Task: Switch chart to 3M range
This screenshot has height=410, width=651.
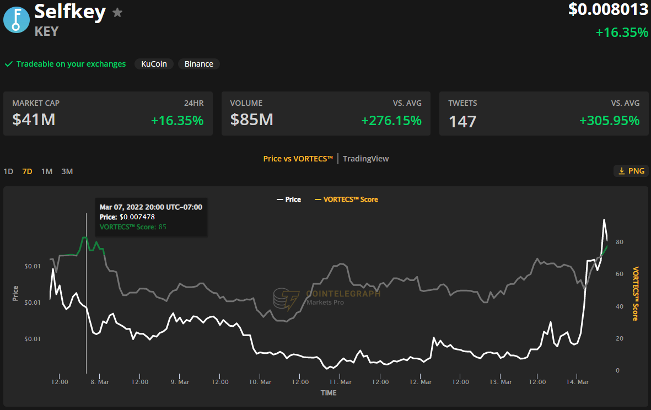Action: point(67,171)
